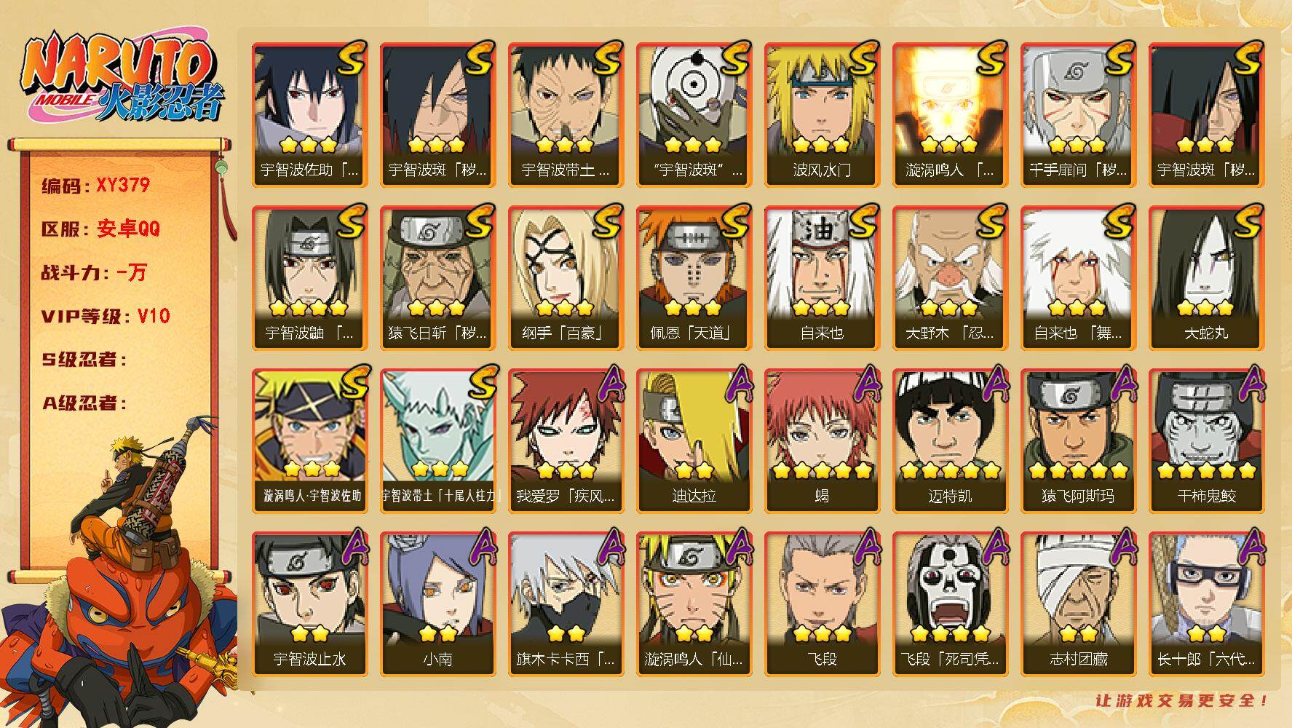The image size is (1292, 728).
Task: Click the 飞段「死司凭血」 skull-face card
Action: coord(950,604)
